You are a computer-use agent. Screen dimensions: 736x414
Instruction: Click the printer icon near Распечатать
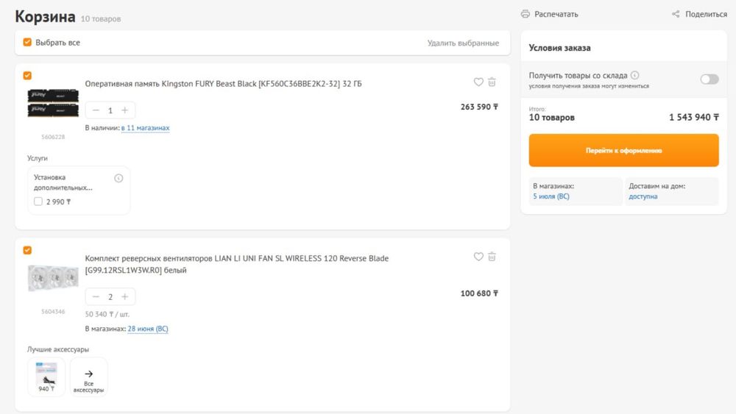[x=526, y=14]
